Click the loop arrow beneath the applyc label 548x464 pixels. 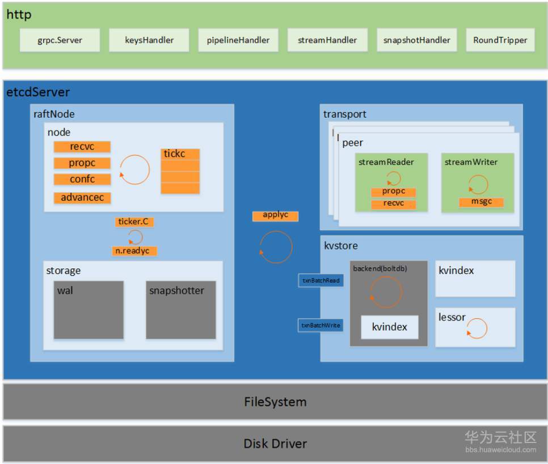[x=276, y=247]
